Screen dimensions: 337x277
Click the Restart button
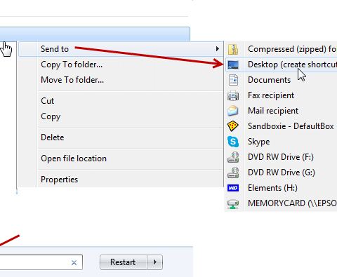124,262
